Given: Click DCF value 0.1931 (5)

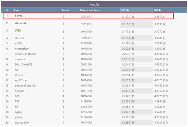Looking at the screenshot, I should click(128, 43).
